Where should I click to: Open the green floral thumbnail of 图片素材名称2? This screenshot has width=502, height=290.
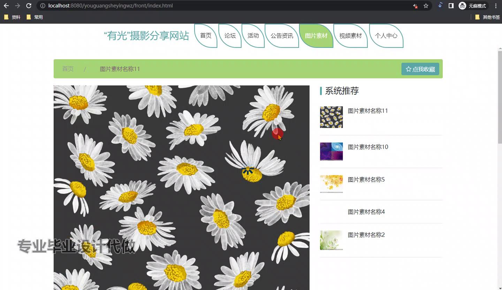click(331, 240)
